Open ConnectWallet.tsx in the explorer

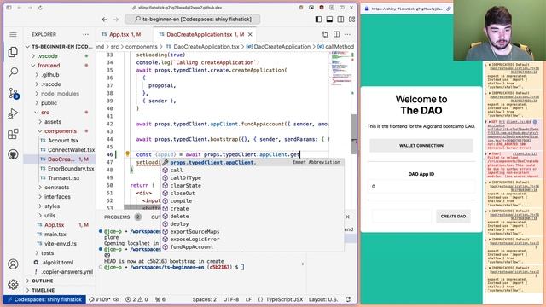click(x=71, y=150)
